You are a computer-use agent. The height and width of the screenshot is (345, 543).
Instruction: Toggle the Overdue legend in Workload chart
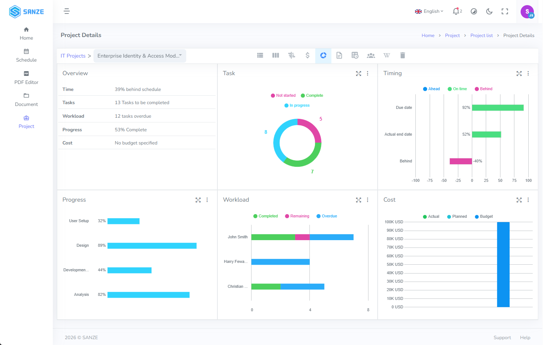pos(327,216)
